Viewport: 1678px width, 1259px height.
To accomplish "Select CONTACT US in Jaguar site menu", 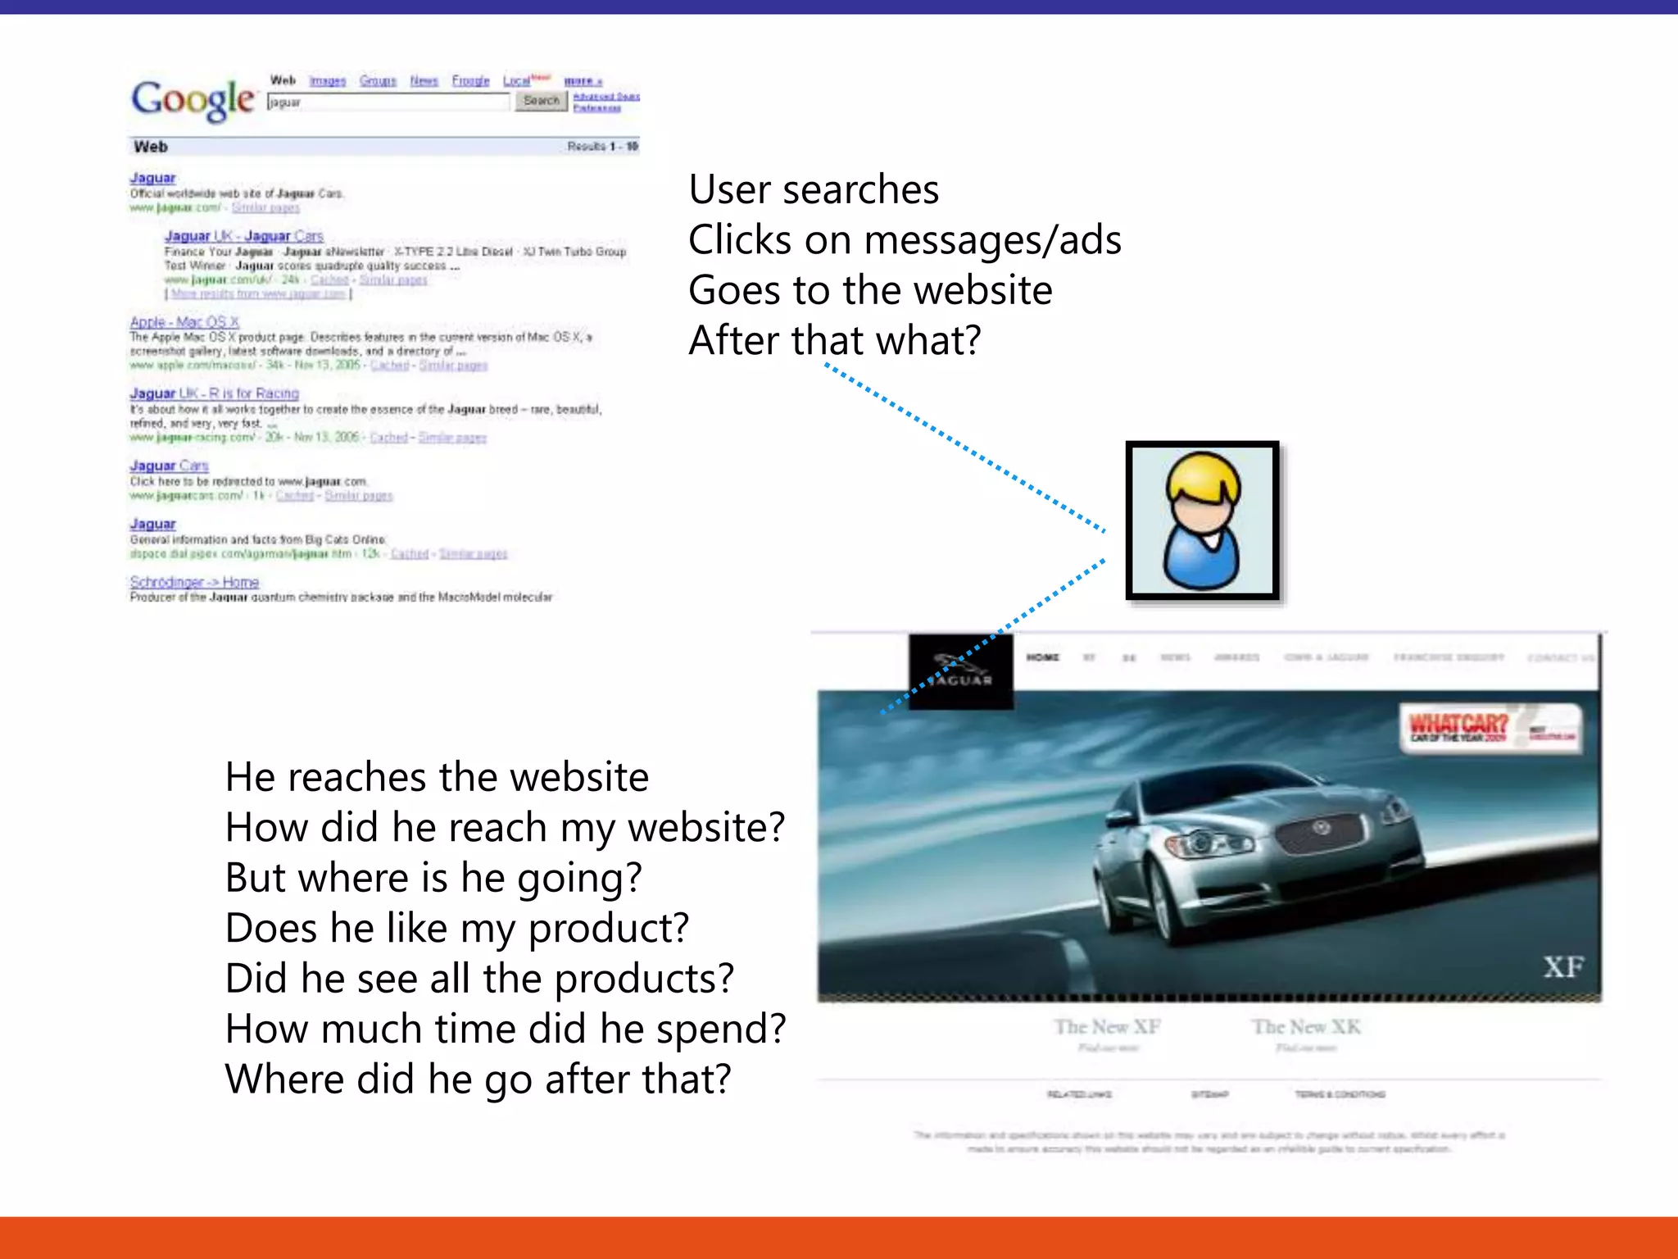I will click(x=1561, y=657).
